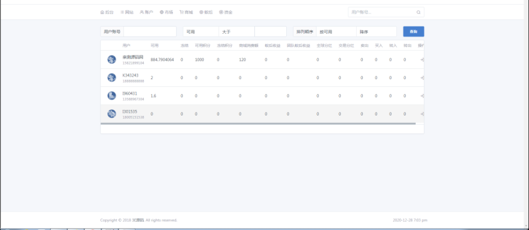Click the 冻结 column header

tap(184, 45)
